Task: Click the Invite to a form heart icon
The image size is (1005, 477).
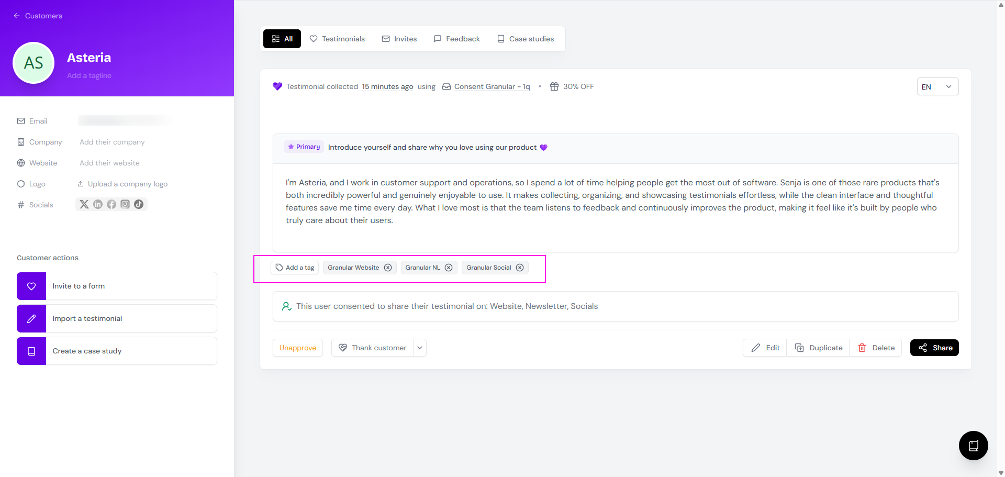Action: pyautogui.click(x=31, y=286)
